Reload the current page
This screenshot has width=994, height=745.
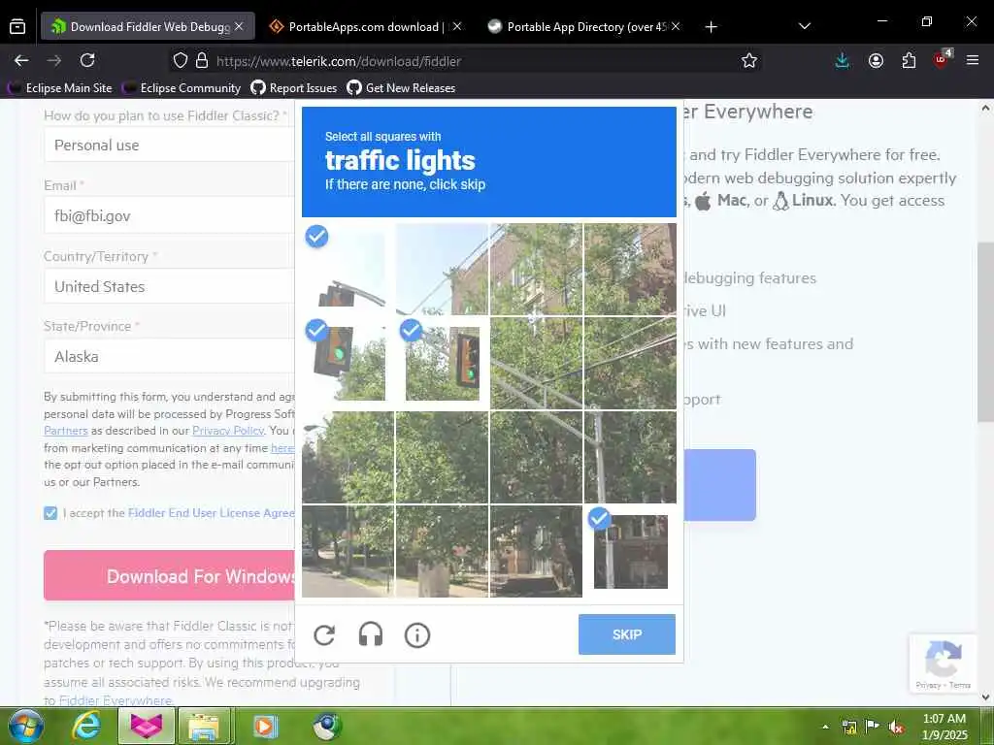click(87, 61)
